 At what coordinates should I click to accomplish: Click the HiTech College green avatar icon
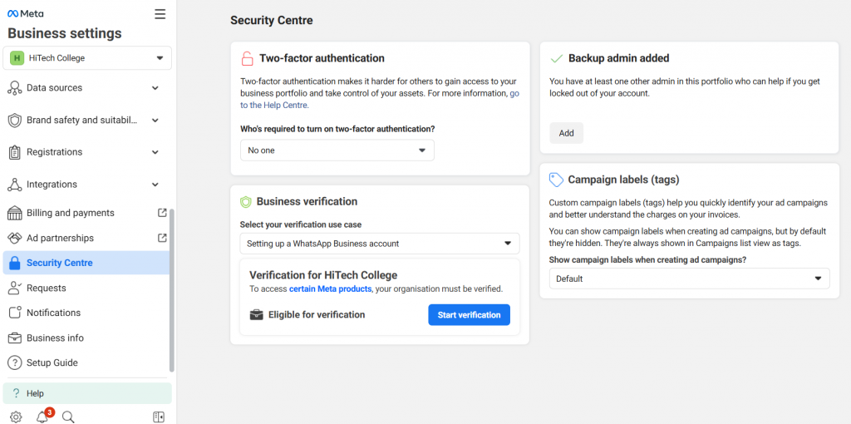(17, 58)
